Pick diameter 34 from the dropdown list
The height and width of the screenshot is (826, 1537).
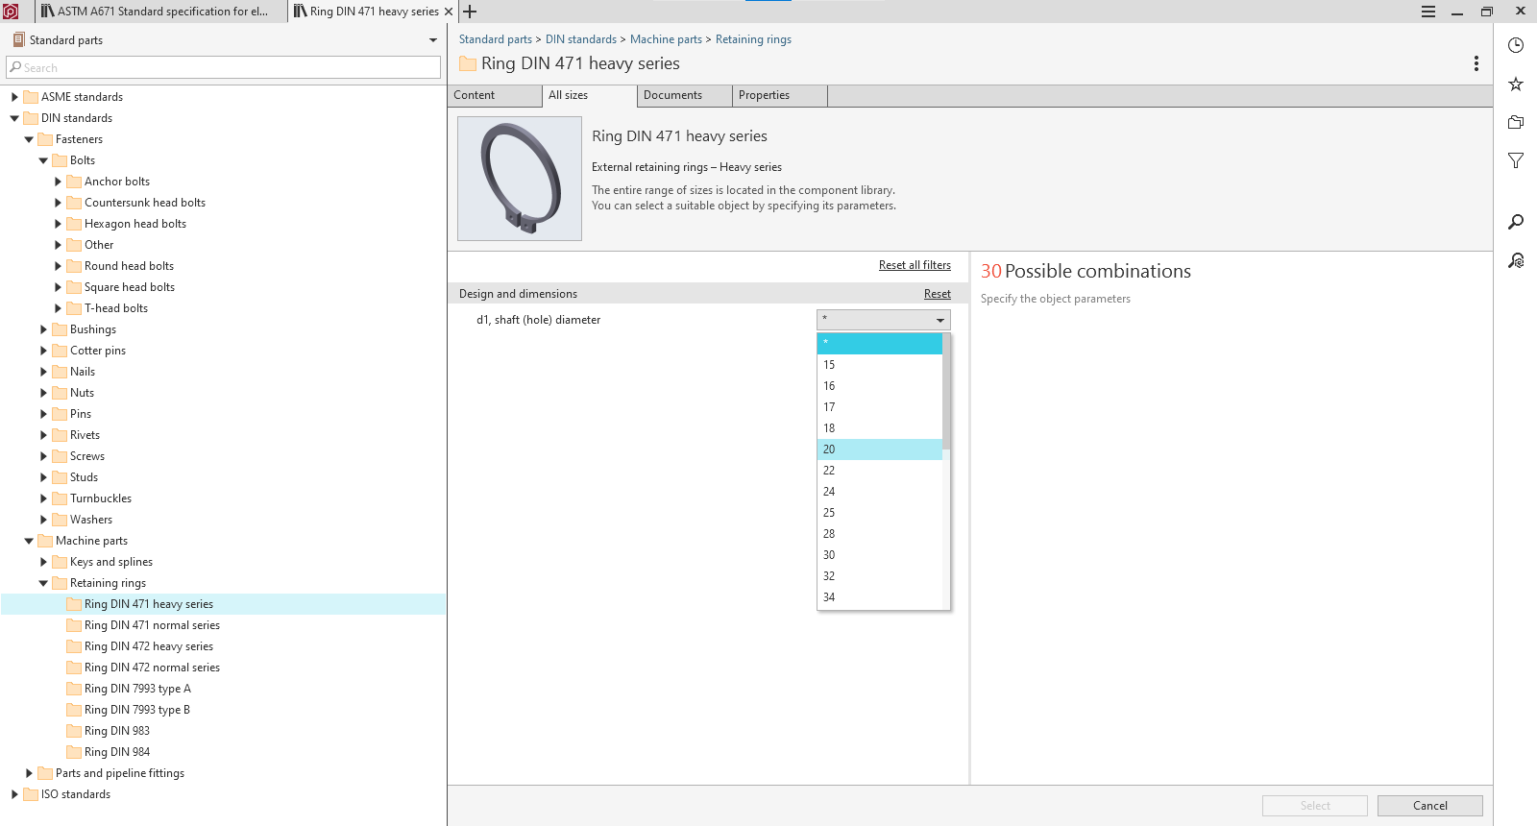(879, 597)
